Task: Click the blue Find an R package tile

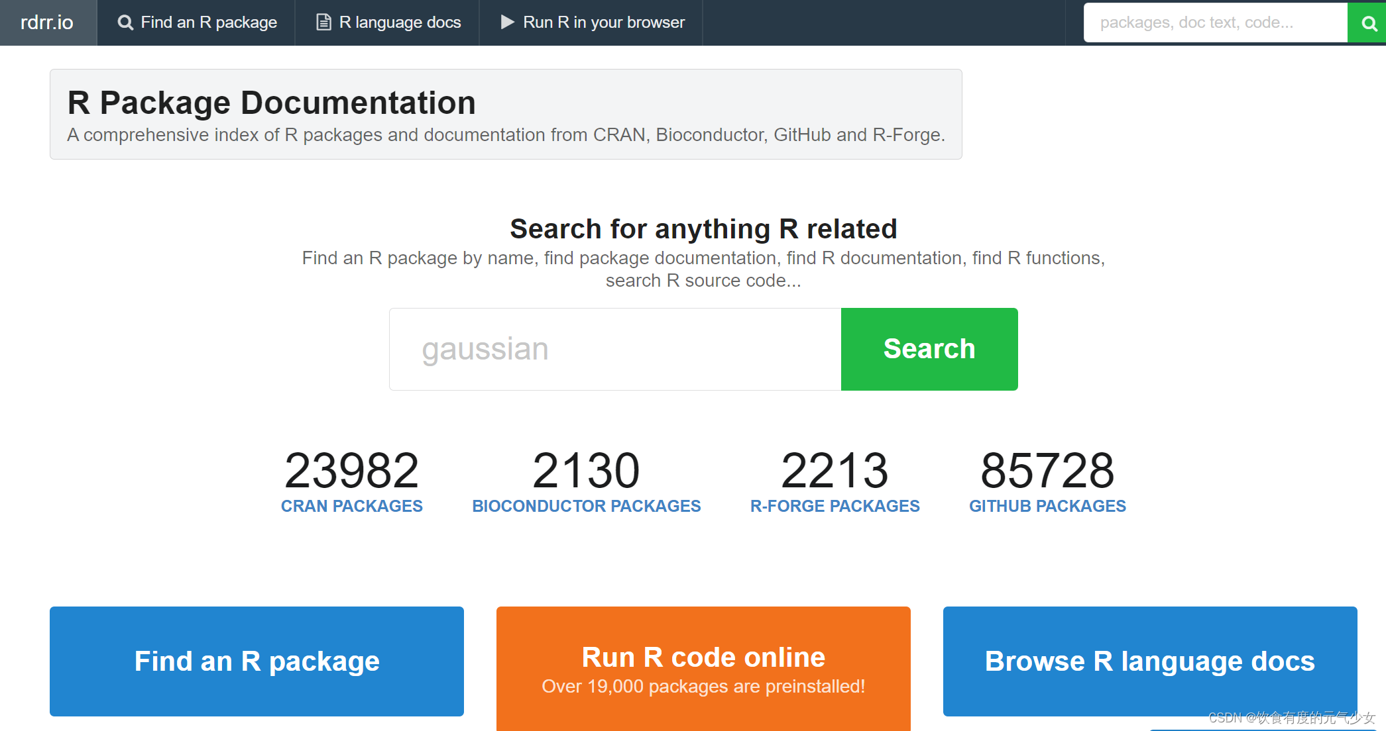Action: coord(257,661)
